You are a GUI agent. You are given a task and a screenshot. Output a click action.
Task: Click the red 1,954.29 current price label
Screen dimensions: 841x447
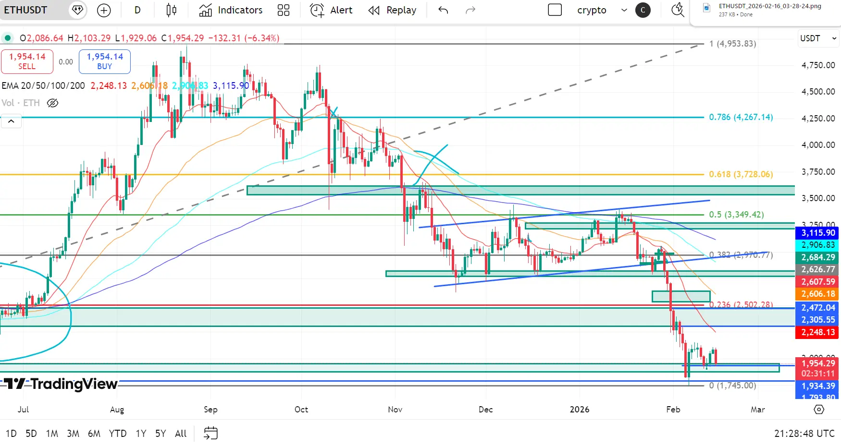pos(818,363)
